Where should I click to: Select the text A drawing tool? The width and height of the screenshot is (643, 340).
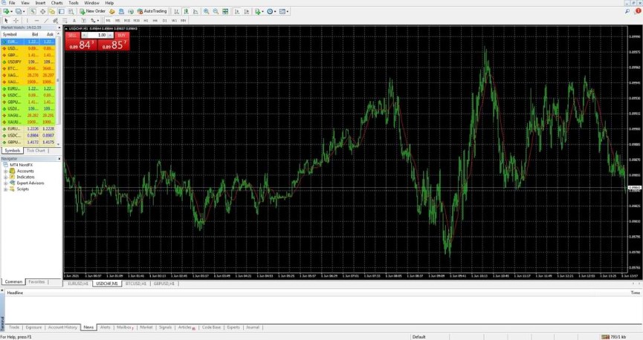pyautogui.click(x=74, y=21)
